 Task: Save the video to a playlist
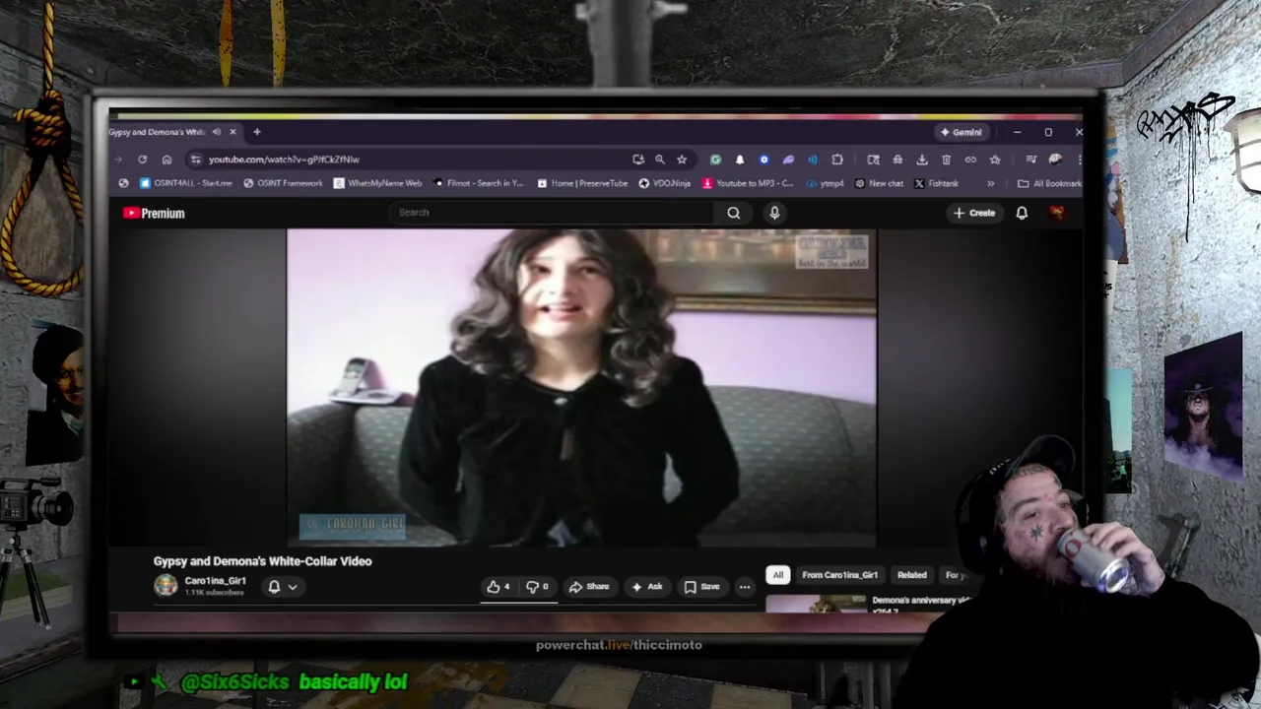(x=701, y=587)
